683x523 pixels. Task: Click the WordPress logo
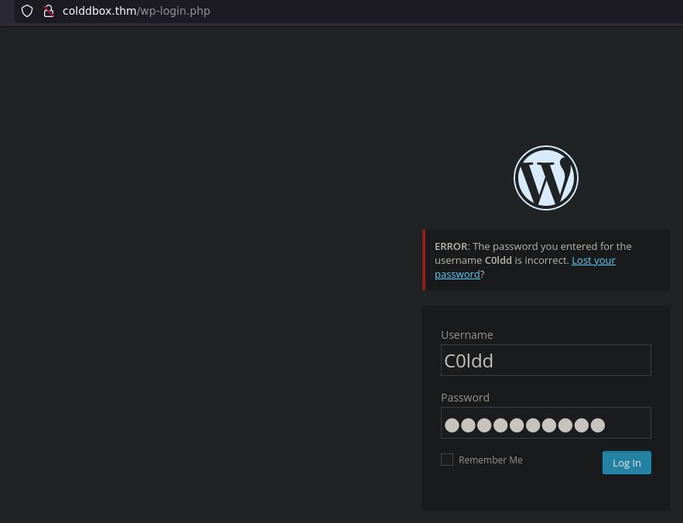coord(545,177)
